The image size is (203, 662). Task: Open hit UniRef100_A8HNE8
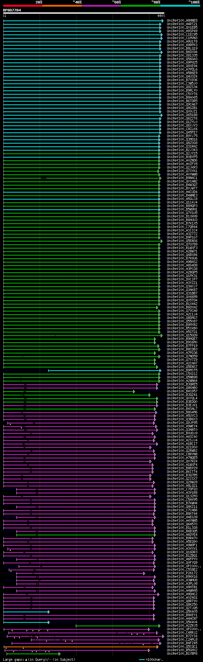coord(182,20)
